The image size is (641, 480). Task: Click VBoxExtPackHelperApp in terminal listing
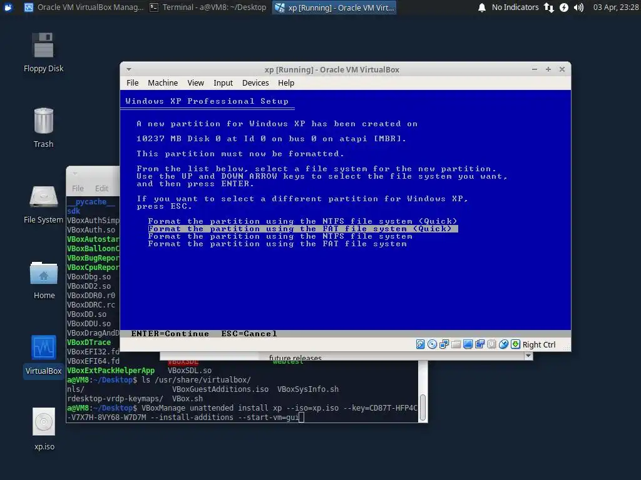pyautogui.click(x=111, y=371)
